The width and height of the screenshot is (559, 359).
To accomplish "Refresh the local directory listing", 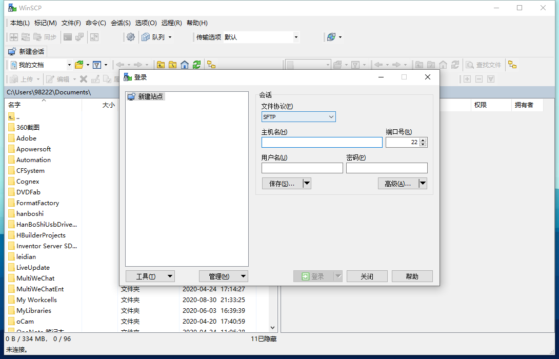I will coord(196,65).
